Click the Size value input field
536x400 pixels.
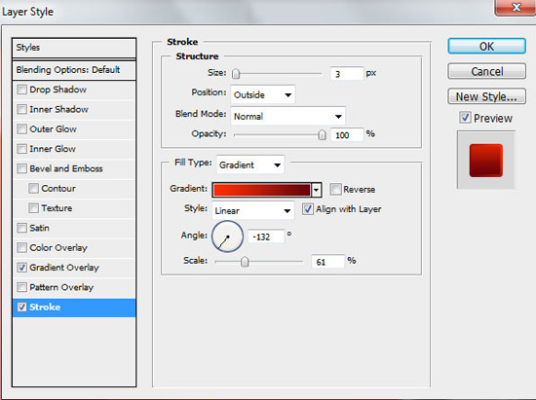click(346, 74)
